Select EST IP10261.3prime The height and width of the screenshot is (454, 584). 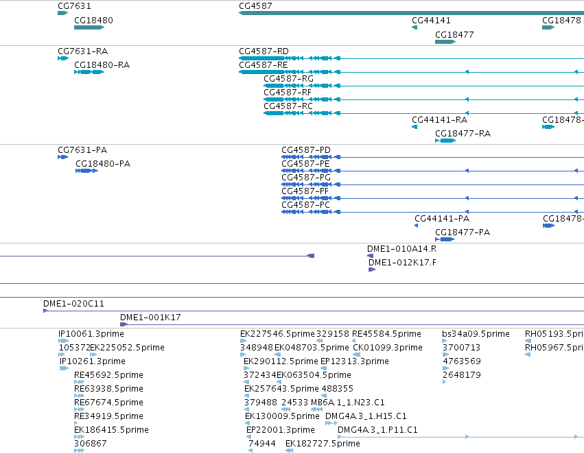pos(93,361)
